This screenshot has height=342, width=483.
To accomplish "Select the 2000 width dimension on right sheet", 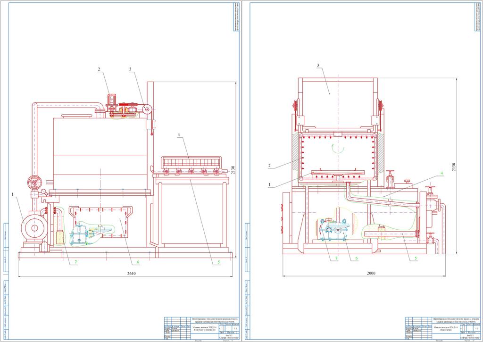I will click(371, 273).
